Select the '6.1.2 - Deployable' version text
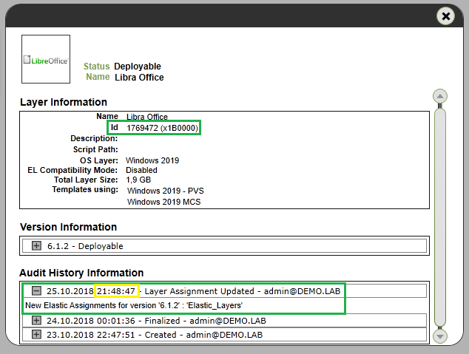This screenshot has width=469, height=354. coord(85,246)
